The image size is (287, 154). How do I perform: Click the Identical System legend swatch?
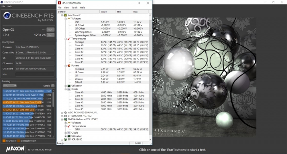coord(18,141)
